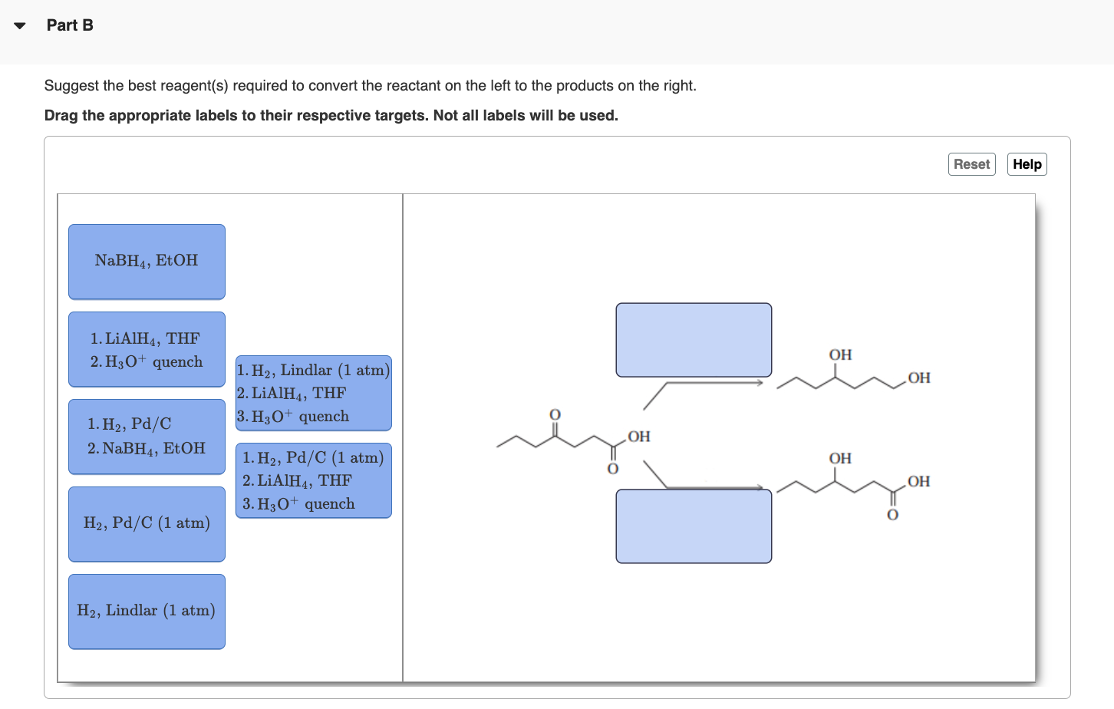
Task: Select the LiAlH4, THF with H3O+ quench label
Action: click(147, 349)
